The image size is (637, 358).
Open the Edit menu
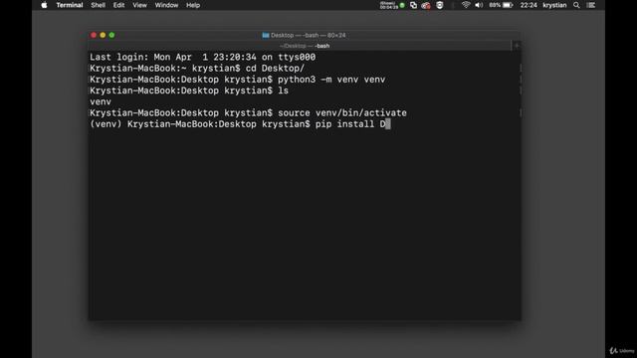118,5
